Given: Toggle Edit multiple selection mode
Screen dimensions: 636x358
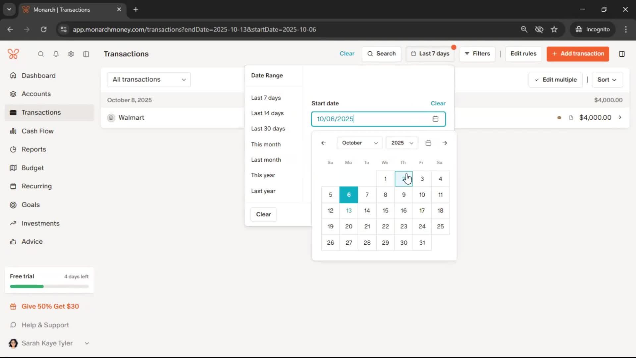Looking at the screenshot, I should coord(556,80).
